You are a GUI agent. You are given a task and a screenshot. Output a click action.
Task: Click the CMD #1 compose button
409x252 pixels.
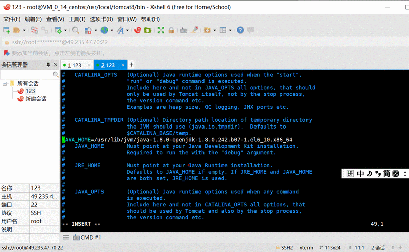click(87, 237)
